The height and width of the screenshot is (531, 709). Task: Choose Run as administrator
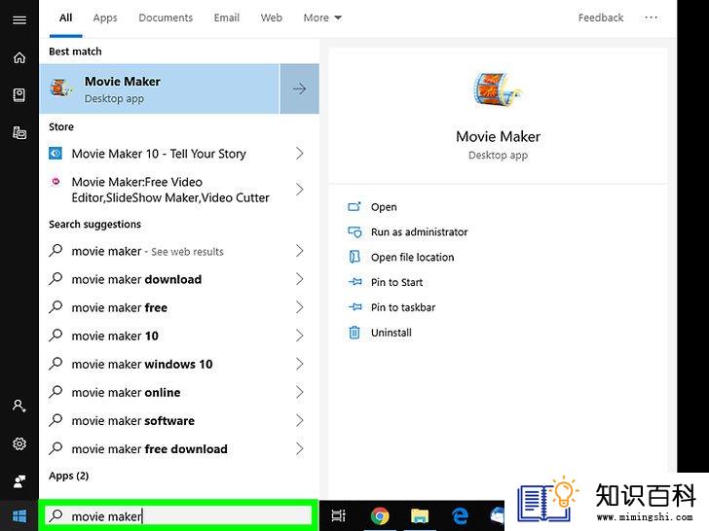tap(419, 232)
